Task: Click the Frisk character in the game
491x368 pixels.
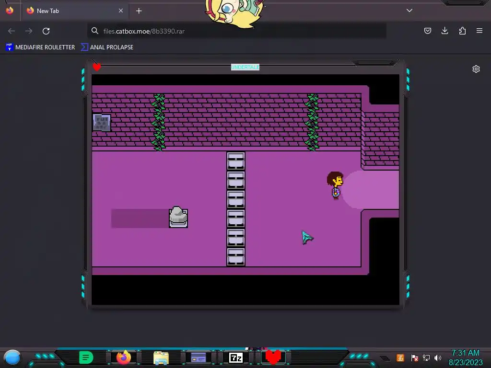Action: [335, 185]
